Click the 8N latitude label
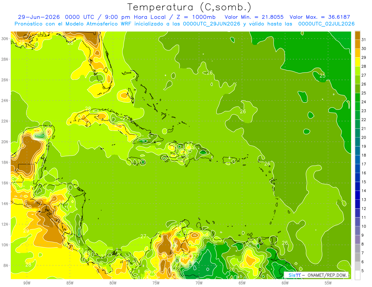The width and height of the screenshot is (372, 287). click(6, 266)
